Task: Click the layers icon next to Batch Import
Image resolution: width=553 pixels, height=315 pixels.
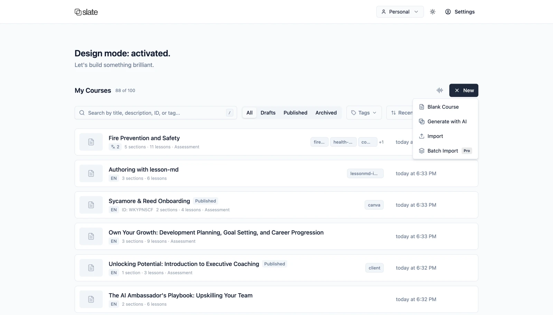Action: tap(422, 151)
